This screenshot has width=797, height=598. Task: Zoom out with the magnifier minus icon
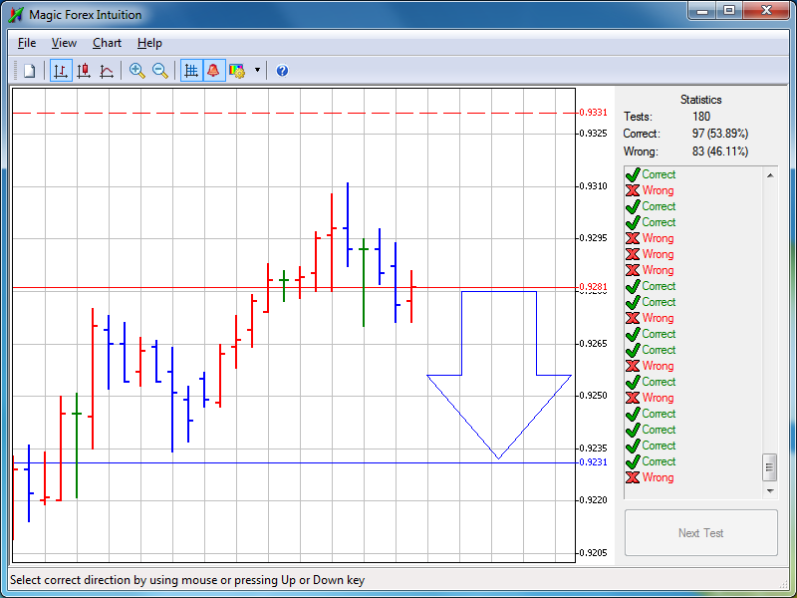point(160,71)
